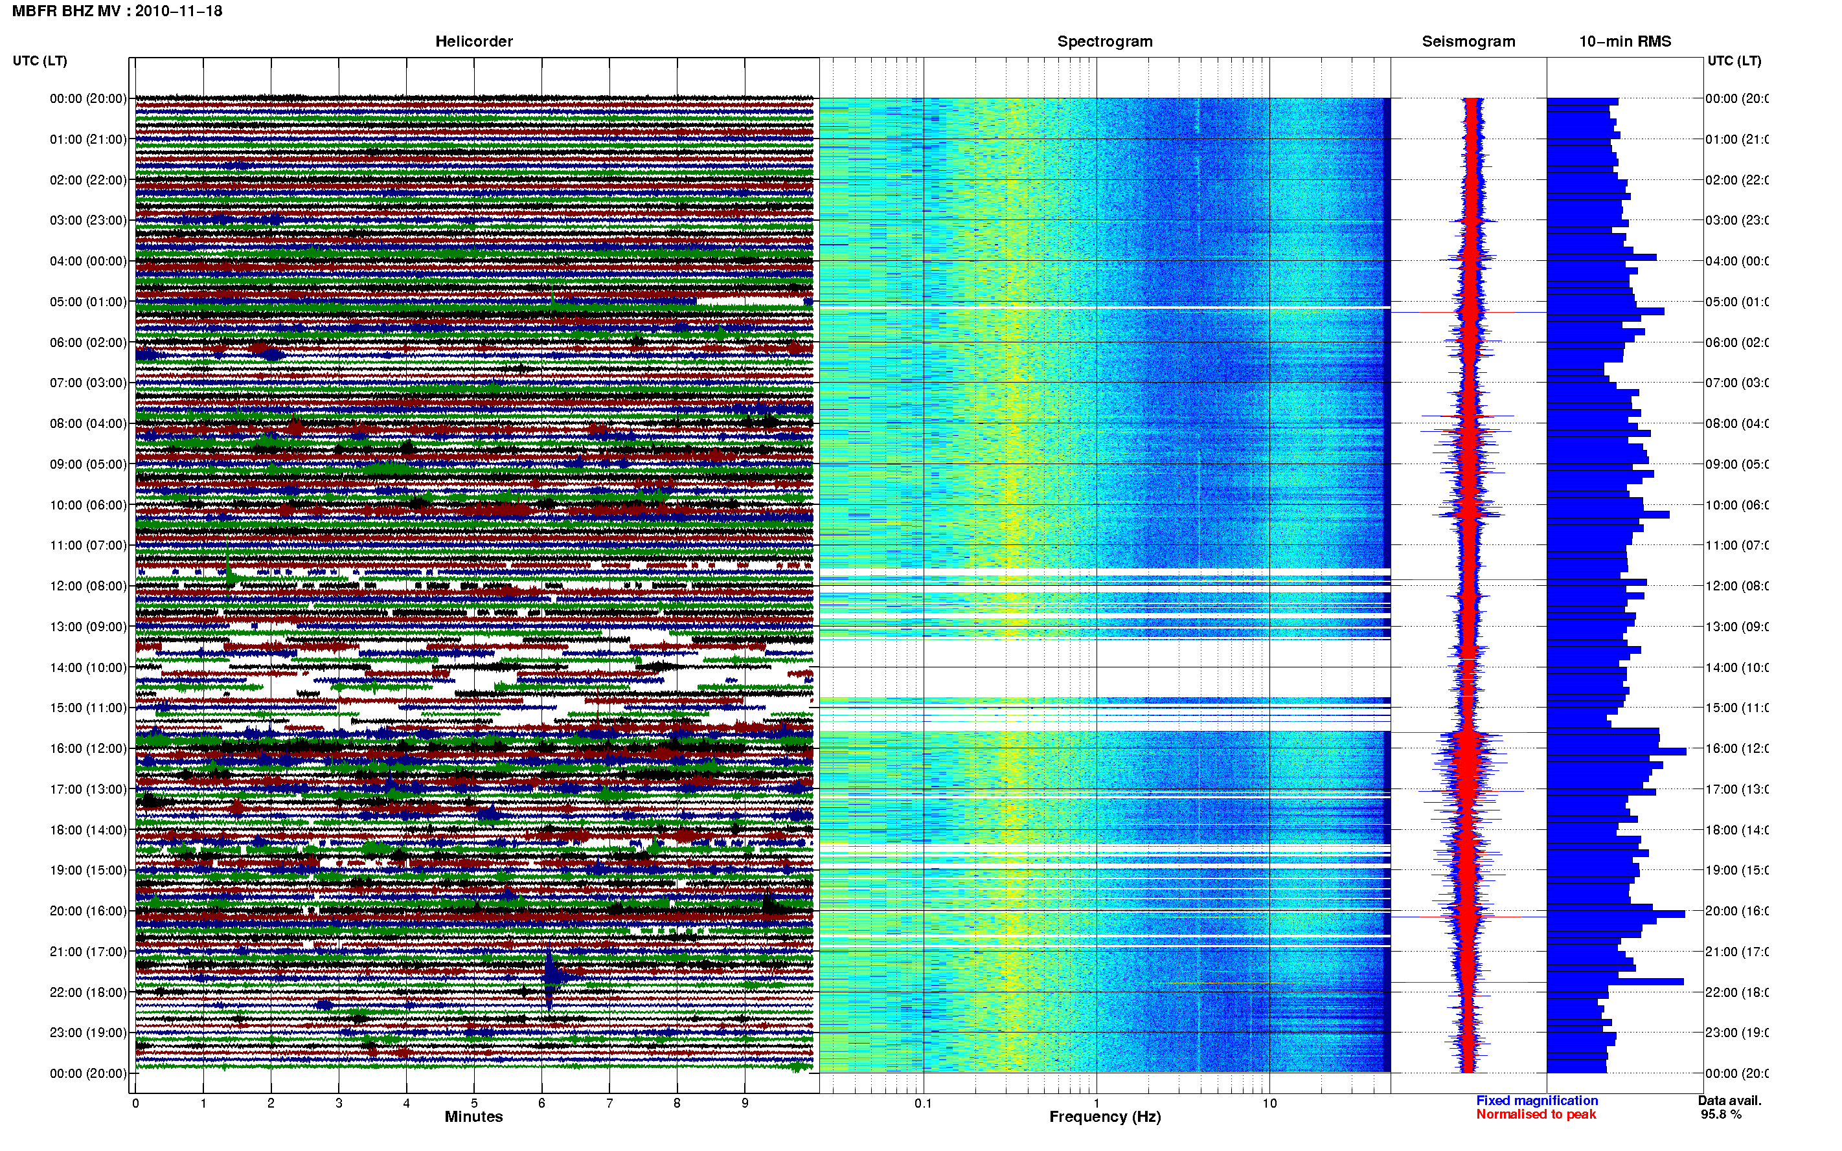
Task: Click the 'Spectrogram' panel heading
Action: (1104, 42)
